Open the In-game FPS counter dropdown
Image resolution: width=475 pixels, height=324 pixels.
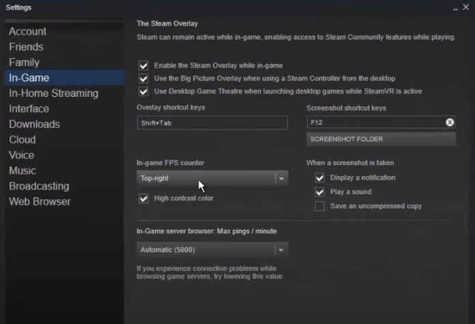tap(212, 178)
